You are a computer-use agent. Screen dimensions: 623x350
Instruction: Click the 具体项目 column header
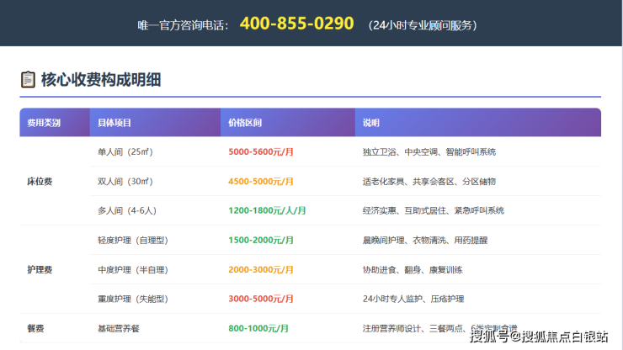click(x=114, y=123)
